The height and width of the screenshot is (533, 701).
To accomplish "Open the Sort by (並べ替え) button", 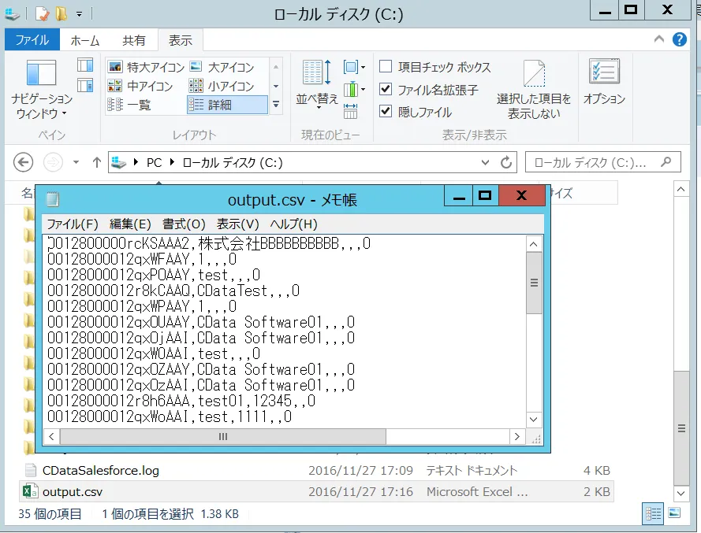I will (317, 83).
